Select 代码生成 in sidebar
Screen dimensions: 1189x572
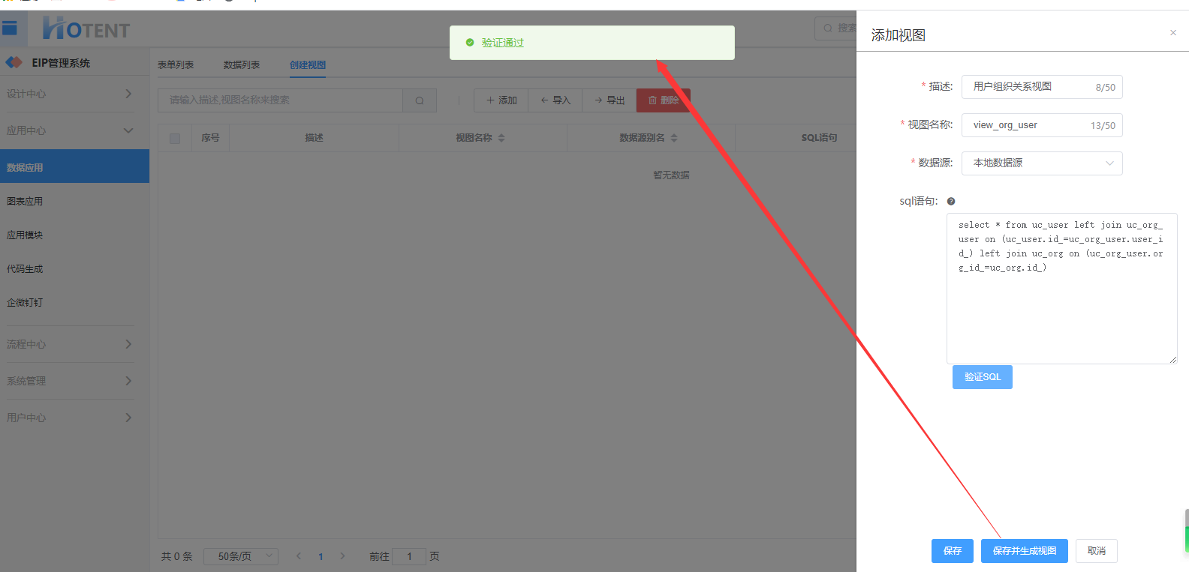click(x=75, y=268)
